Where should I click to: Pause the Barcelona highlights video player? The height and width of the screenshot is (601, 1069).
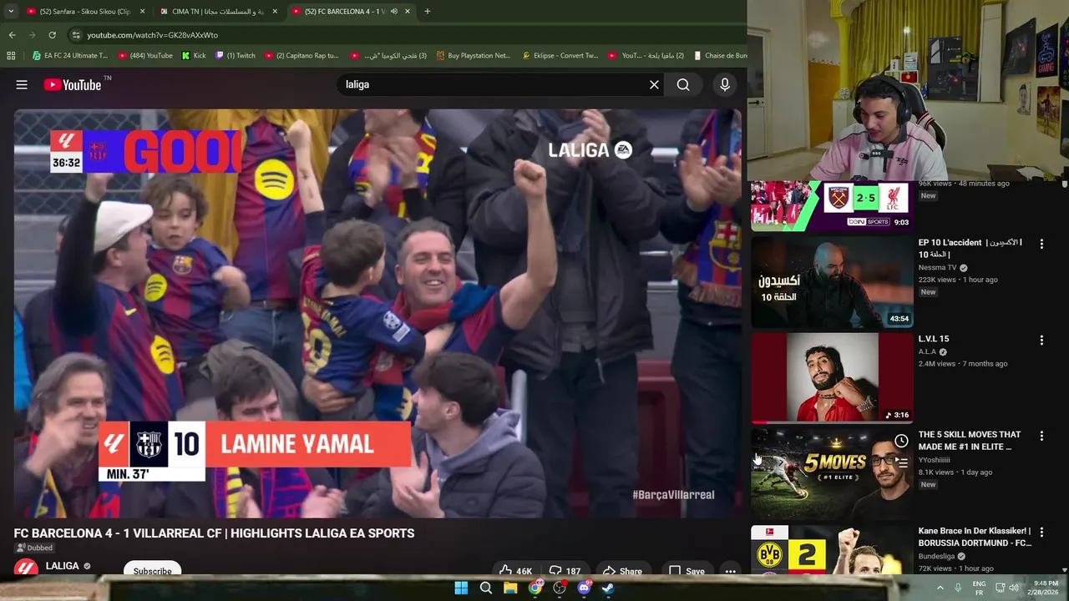tap(377, 313)
